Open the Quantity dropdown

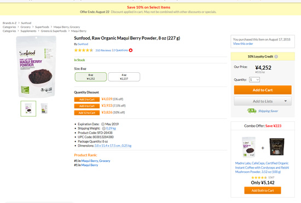[x=254, y=80]
